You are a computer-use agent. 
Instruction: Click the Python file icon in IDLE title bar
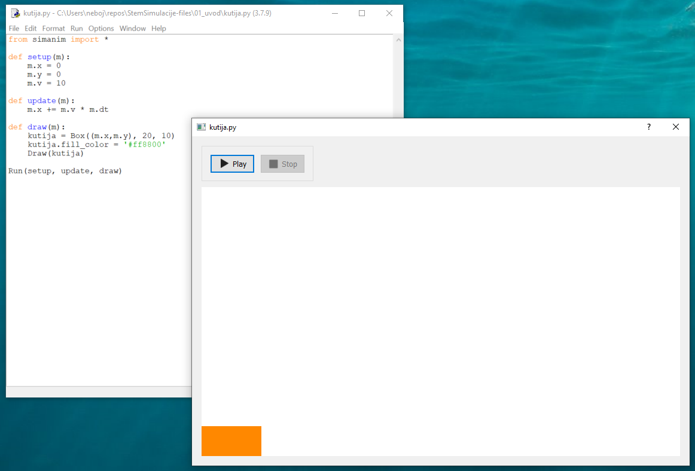[x=16, y=13]
